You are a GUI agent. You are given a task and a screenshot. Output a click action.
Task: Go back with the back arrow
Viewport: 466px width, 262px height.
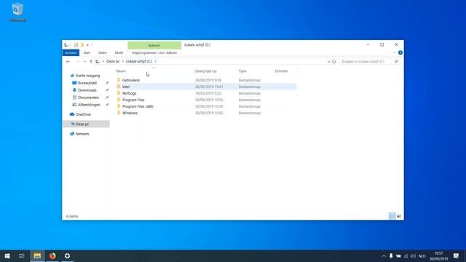tap(68, 61)
